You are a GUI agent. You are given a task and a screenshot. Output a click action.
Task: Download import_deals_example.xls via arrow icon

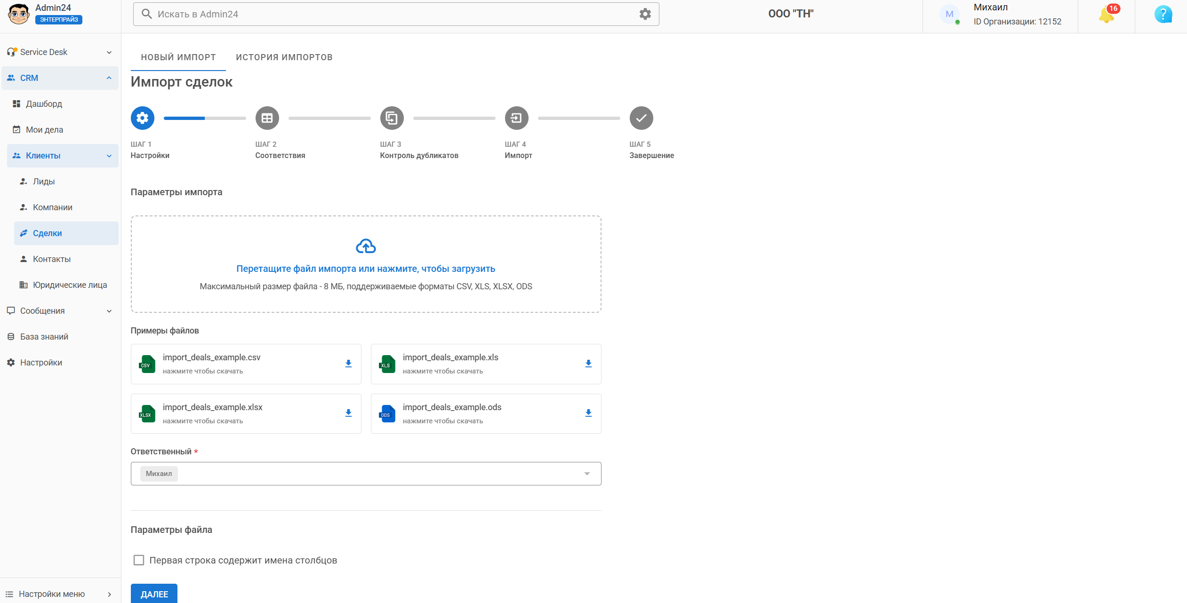(x=588, y=364)
